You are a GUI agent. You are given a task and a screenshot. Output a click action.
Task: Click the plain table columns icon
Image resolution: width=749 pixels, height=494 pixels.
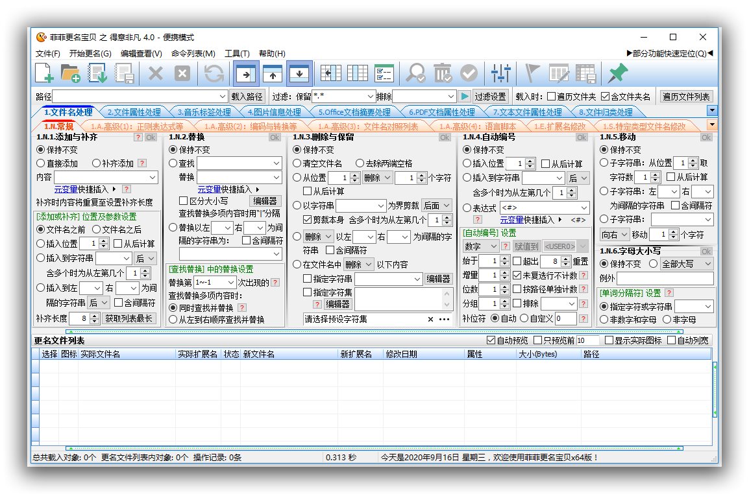[x=358, y=73]
